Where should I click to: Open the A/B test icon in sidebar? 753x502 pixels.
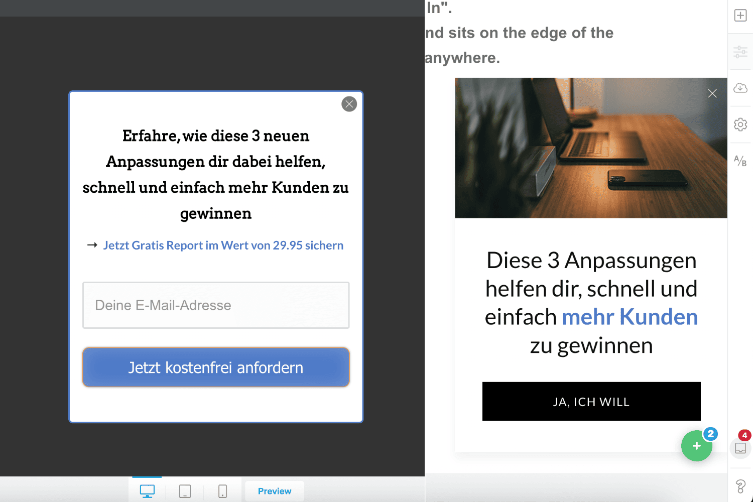740,161
